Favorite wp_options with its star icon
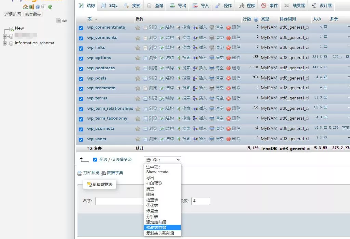Screen dimensions: 350x239 (x=138, y=58)
